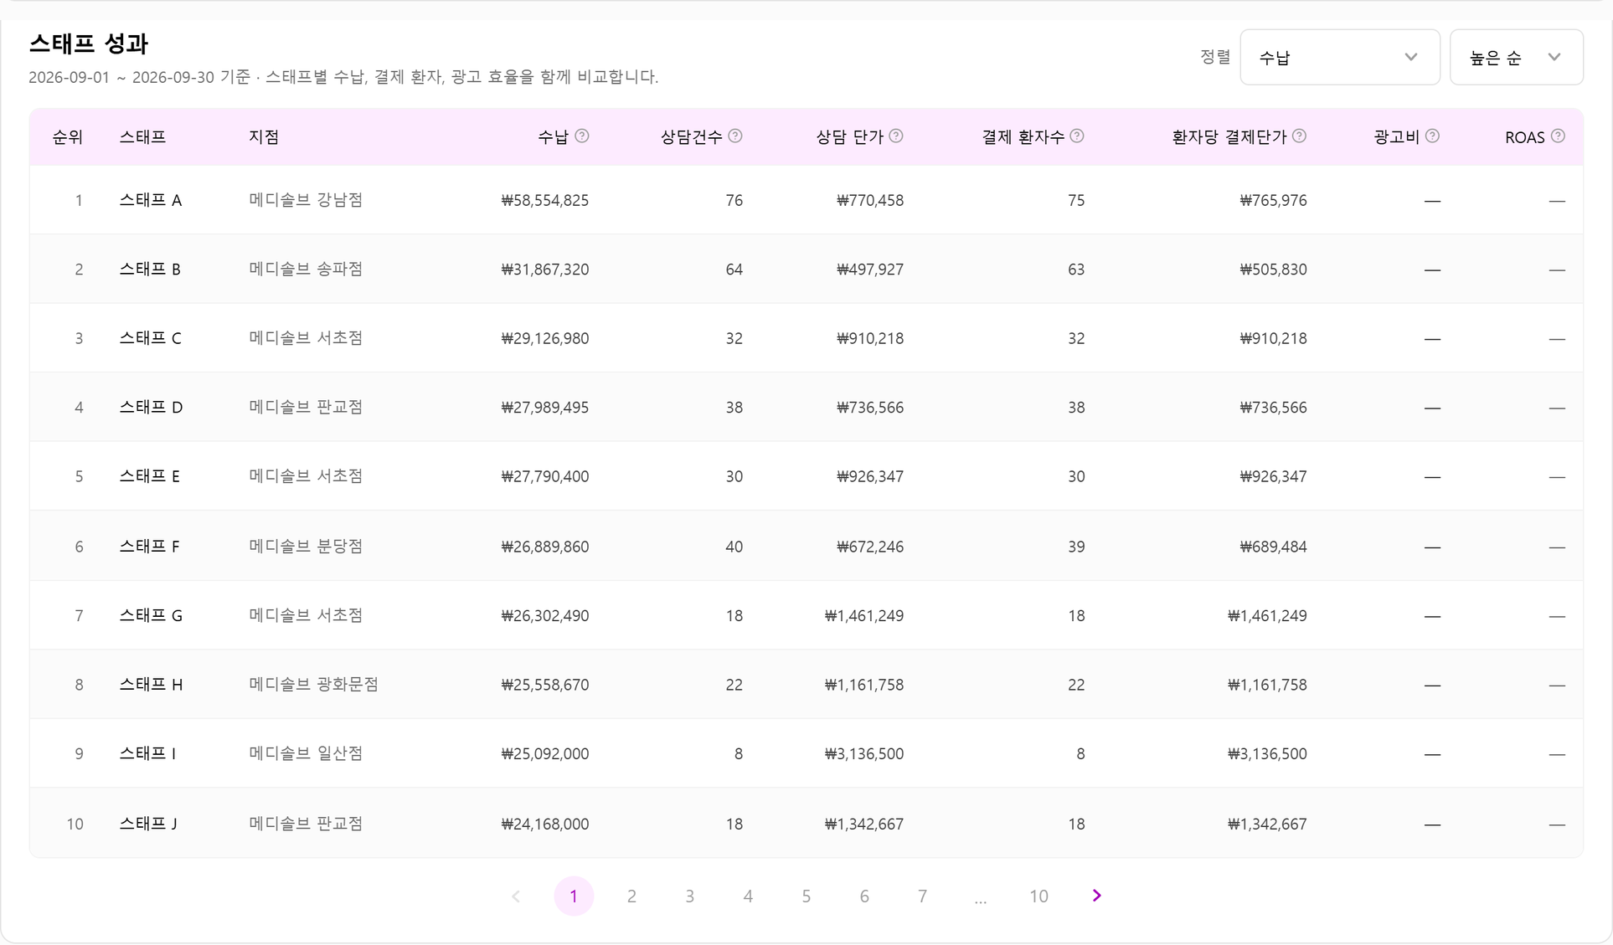The height and width of the screenshot is (945, 1613).
Task: Click the info icon next to 상담 단가
Action: coord(896,136)
